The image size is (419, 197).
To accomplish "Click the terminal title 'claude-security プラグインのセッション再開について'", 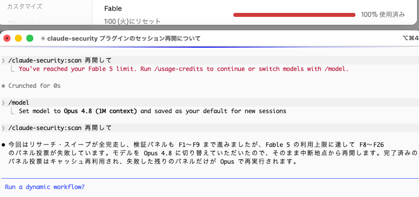I will pos(124,39).
